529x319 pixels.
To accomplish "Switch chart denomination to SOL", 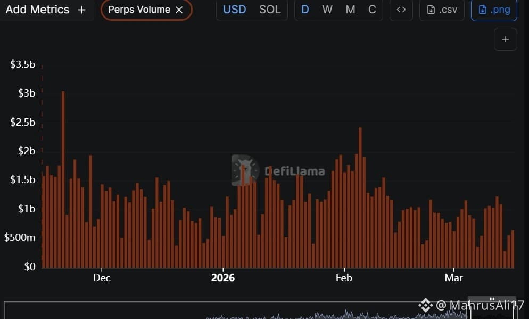I will (x=270, y=9).
